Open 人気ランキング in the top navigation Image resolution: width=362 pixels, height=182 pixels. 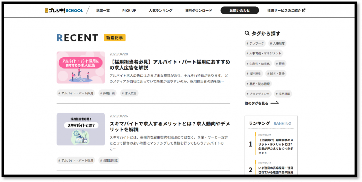(160, 11)
